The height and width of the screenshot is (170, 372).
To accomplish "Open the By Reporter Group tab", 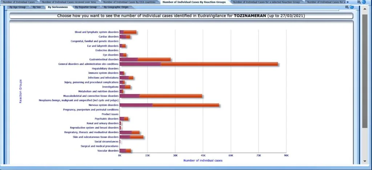I will [86, 7].
